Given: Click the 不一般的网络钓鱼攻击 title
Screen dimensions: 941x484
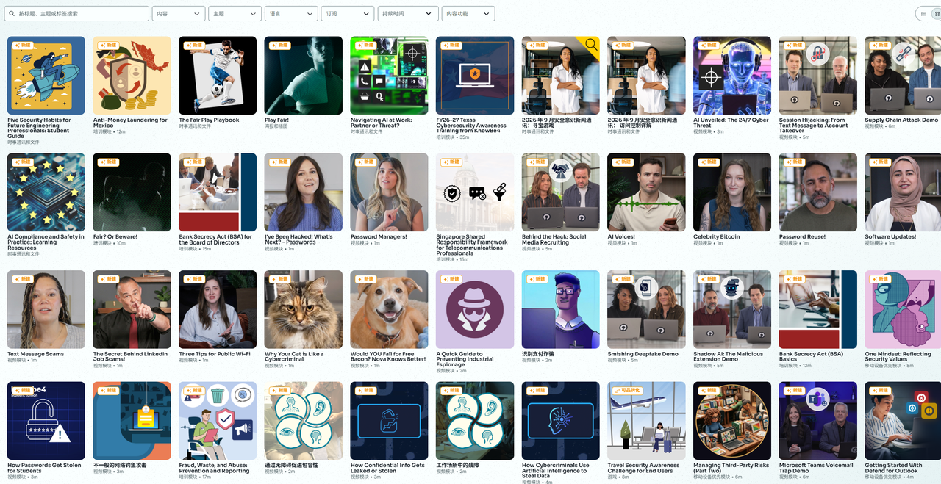Looking at the screenshot, I should pyautogui.click(x=120, y=466).
